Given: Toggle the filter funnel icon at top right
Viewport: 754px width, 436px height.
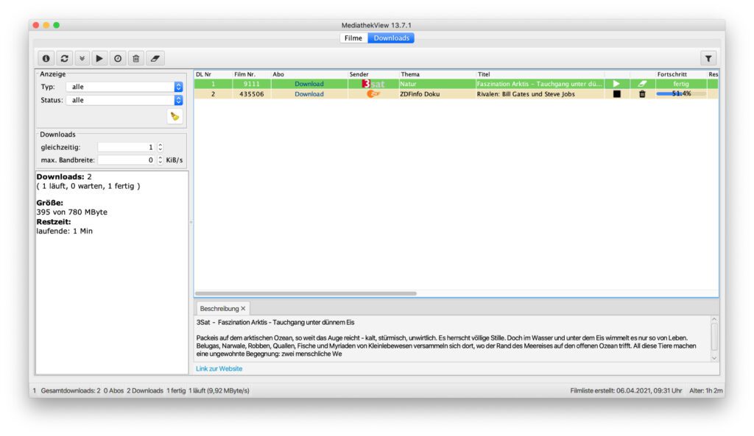Looking at the screenshot, I should pyautogui.click(x=708, y=58).
